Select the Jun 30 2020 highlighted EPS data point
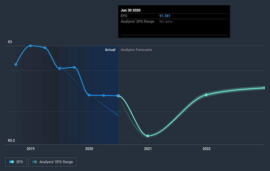The width and height of the screenshot is (270, 171). pos(118,96)
